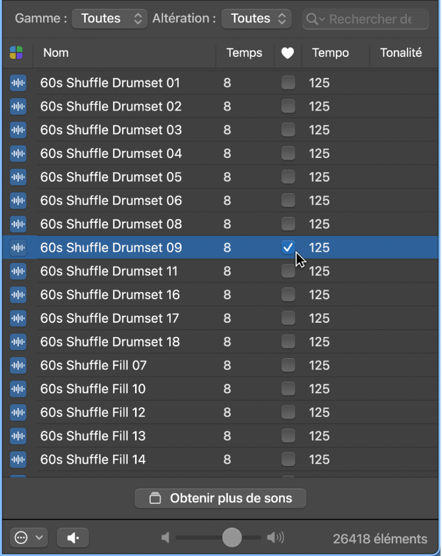Click the maximum volume speaker icon
This screenshot has height=556, width=442.
(x=275, y=538)
